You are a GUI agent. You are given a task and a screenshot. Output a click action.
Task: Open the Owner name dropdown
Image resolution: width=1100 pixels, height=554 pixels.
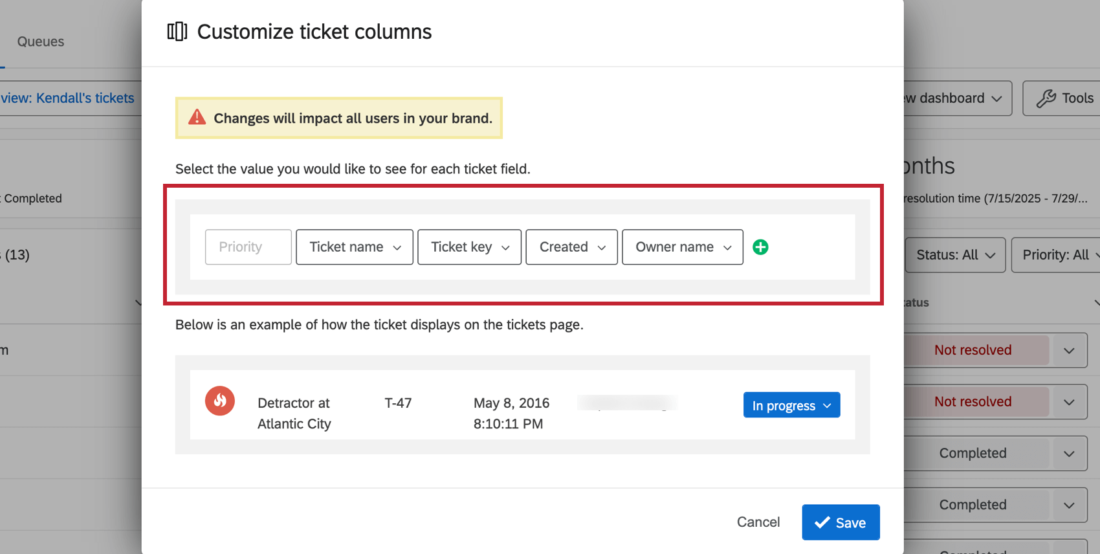[682, 247]
